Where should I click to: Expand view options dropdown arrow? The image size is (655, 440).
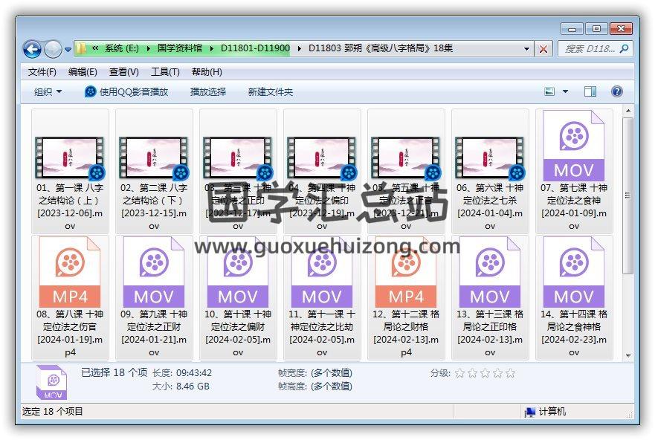click(565, 91)
